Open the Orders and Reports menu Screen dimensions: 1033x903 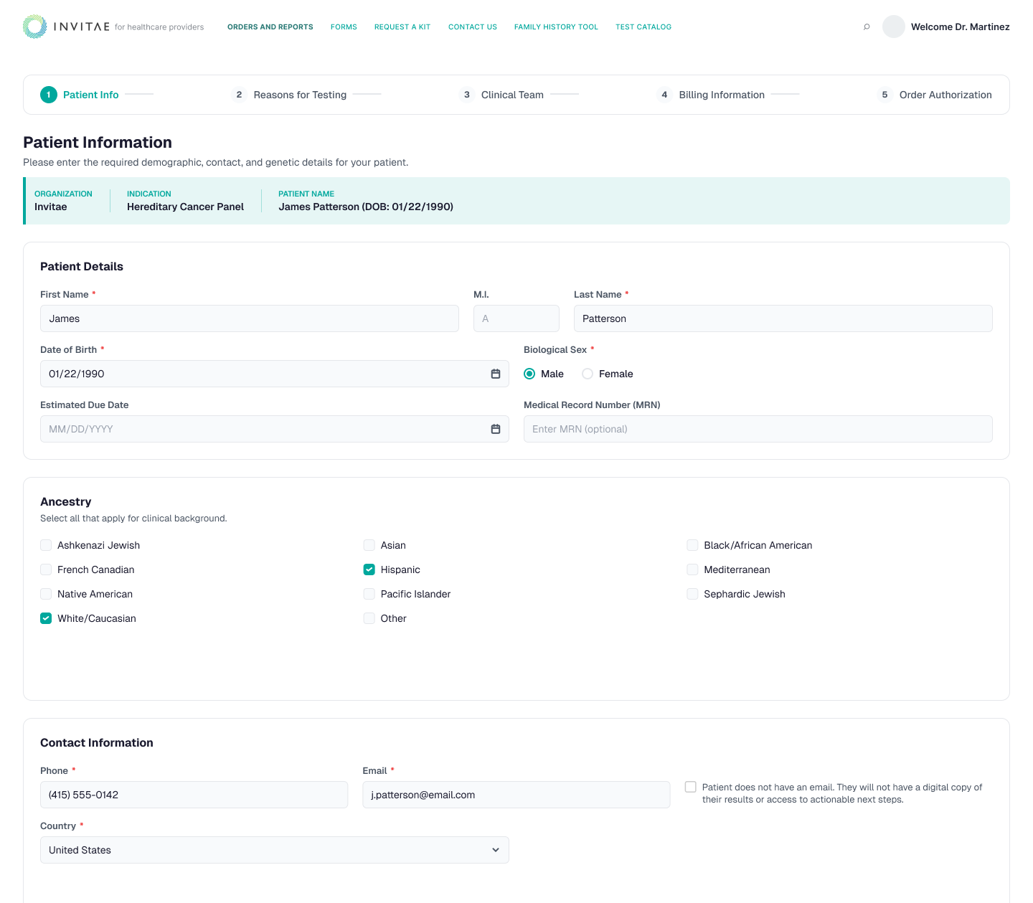point(270,27)
